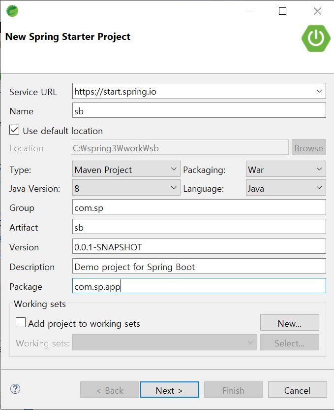The width and height of the screenshot is (334, 410).
Task: Click the green Spring Boot power logo
Action: [x=316, y=38]
